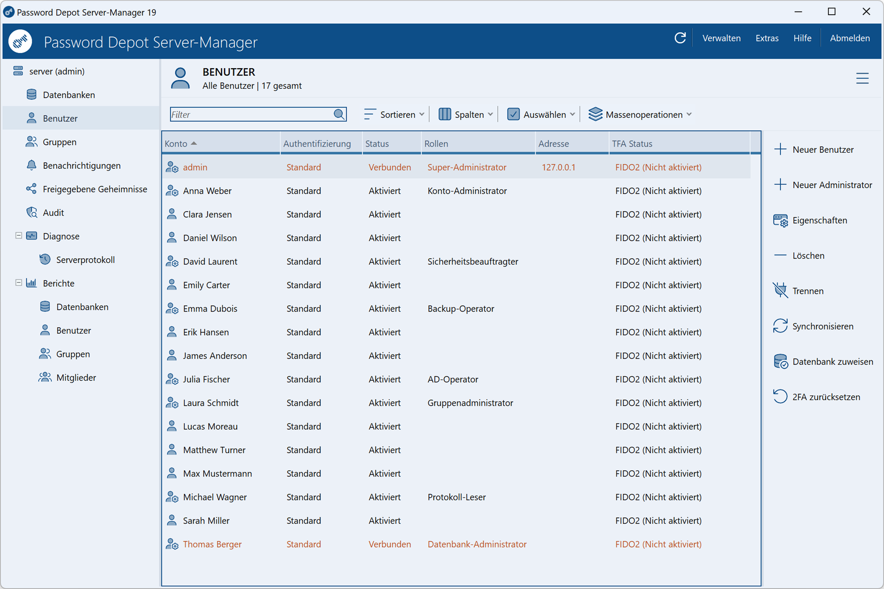Sort by Authentifizierung column header

click(x=321, y=143)
